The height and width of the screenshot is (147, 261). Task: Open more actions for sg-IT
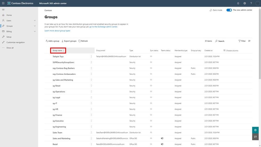coord(91,103)
